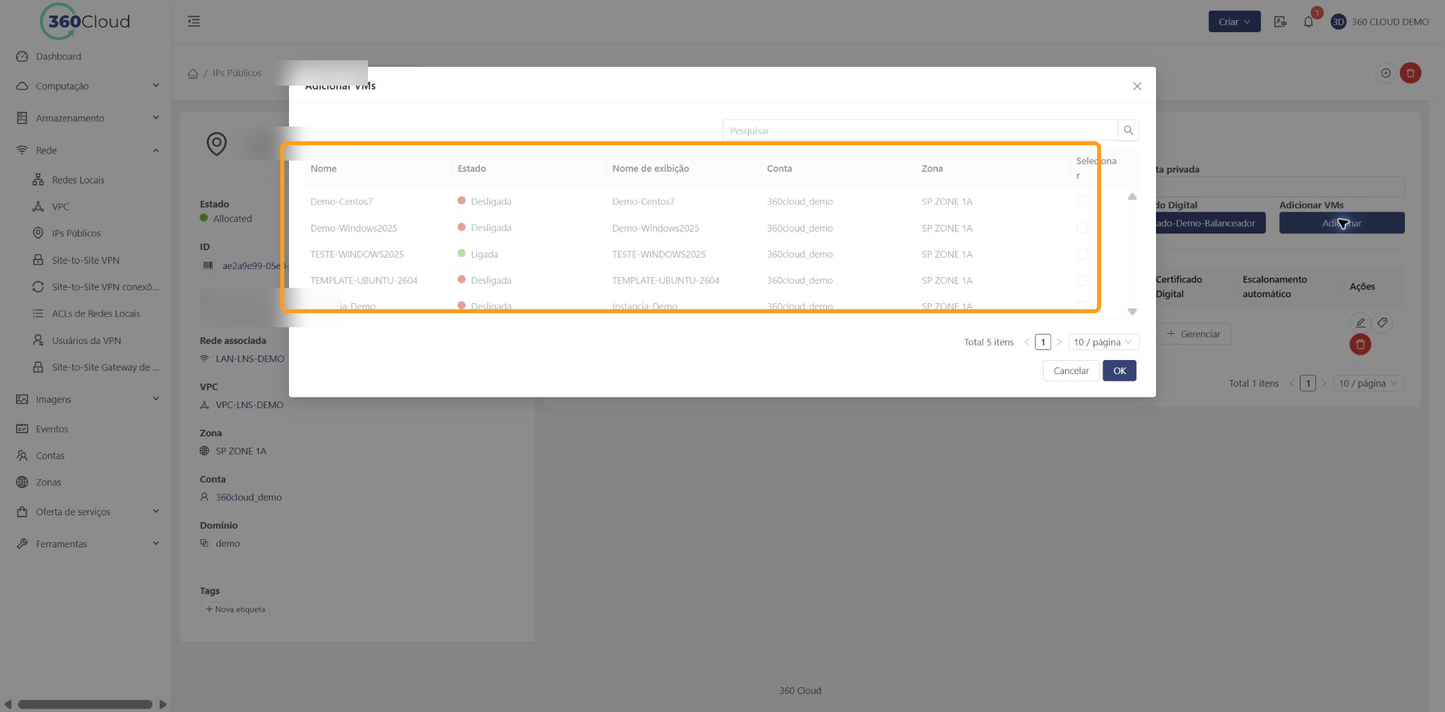Close the Adicionar VMs dialog
This screenshot has height=712, width=1445.
click(x=1137, y=86)
